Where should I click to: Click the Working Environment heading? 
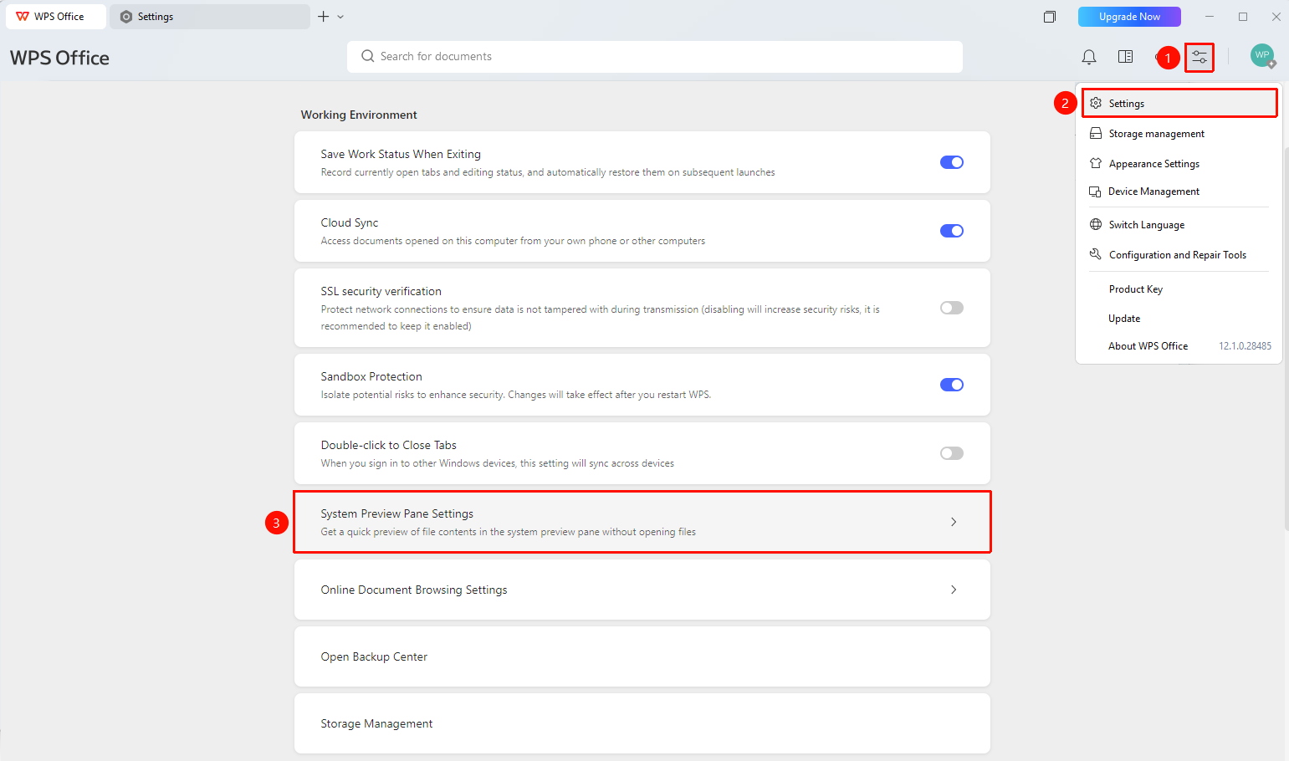point(359,115)
